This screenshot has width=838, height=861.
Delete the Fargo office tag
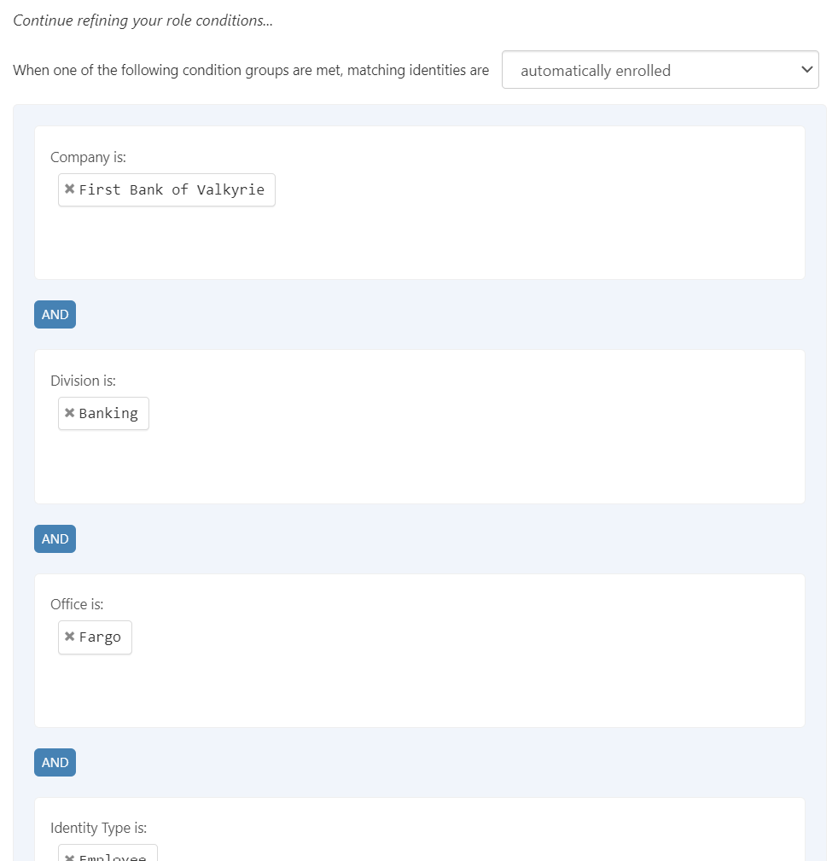click(70, 637)
